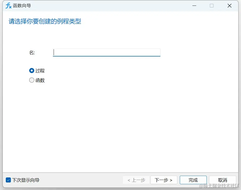Image resolution: width=241 pixels, height=190 pixels.
Task: Click the 名: label text
Action: point(32,52)
